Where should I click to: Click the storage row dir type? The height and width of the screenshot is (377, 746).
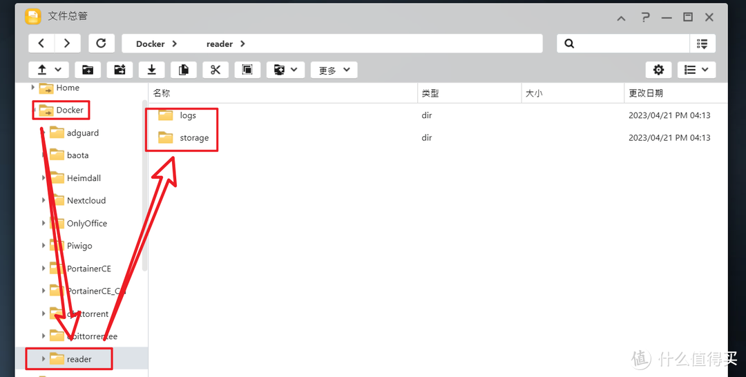pos(427,138)
